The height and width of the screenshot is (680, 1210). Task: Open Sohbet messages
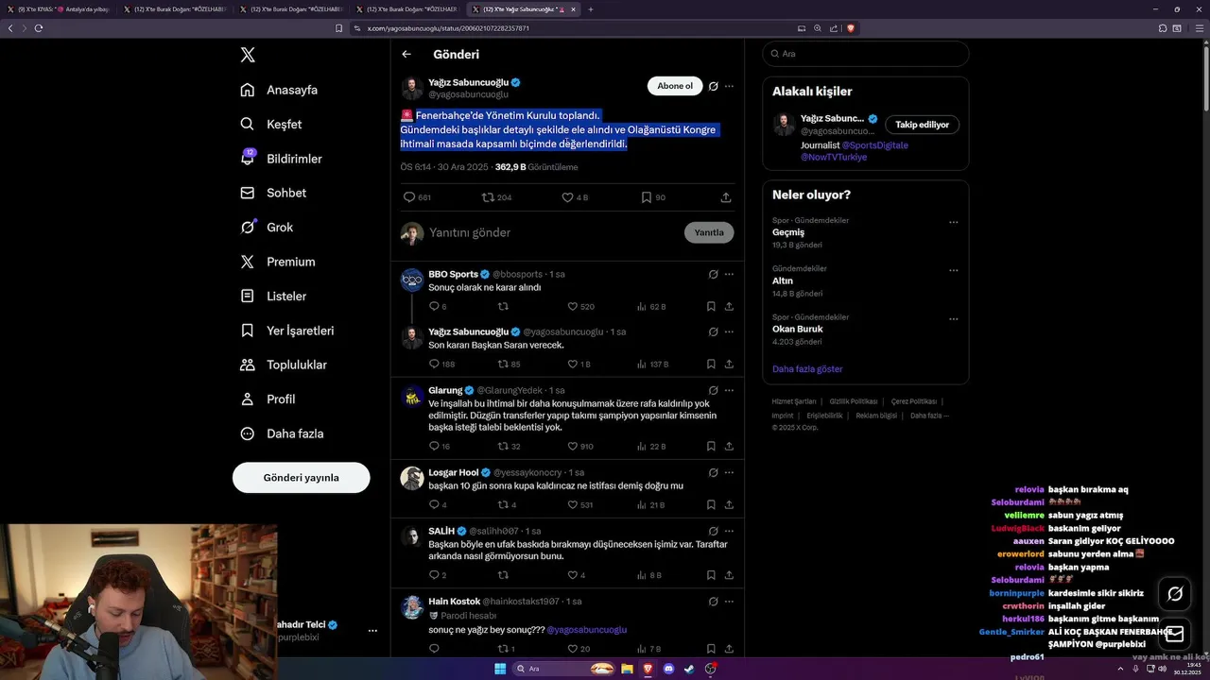point(272,193)
